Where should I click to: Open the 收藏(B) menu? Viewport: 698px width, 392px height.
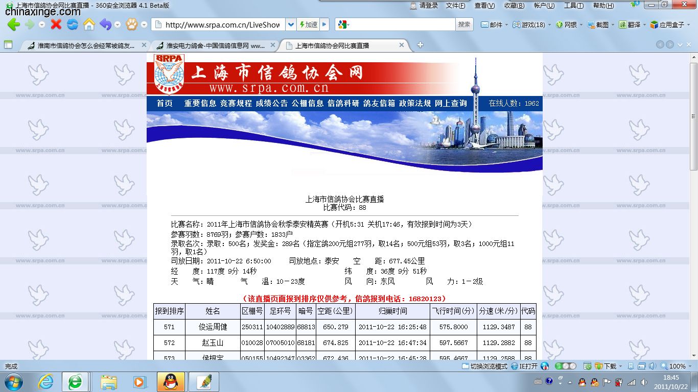[514, 6]
